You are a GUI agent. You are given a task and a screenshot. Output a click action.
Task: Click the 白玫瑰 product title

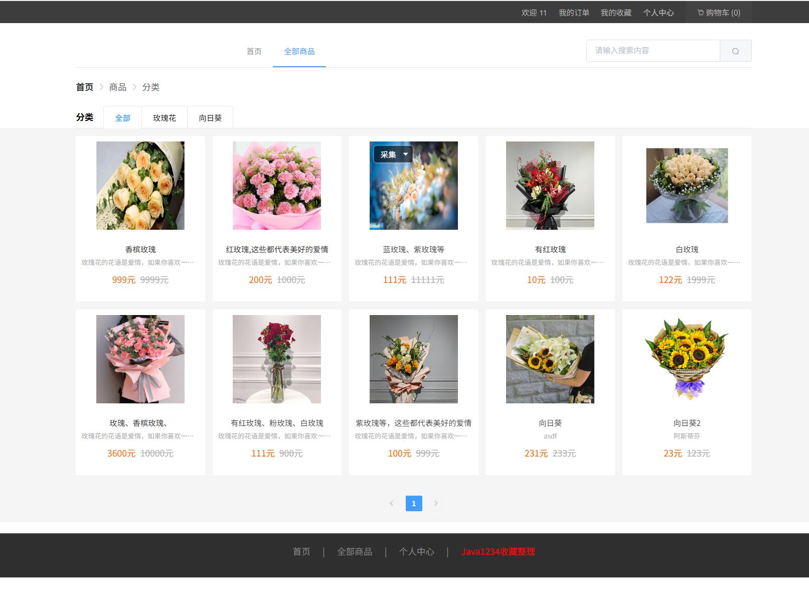687,249
